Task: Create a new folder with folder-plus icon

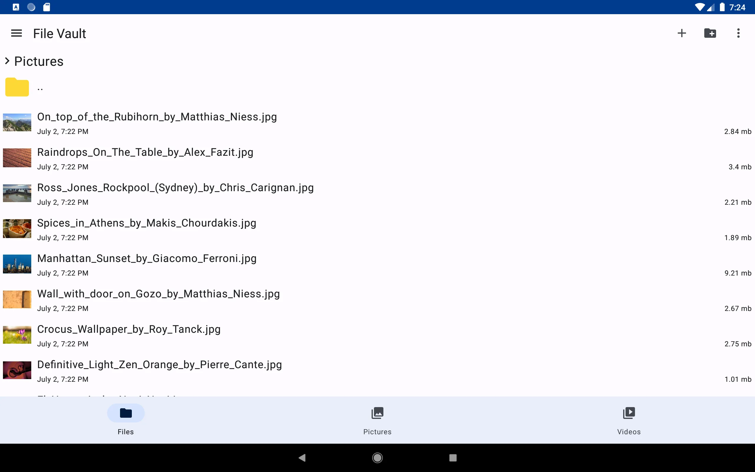Action: pos(710,33)
